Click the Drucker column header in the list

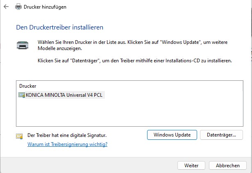[27, 86]
